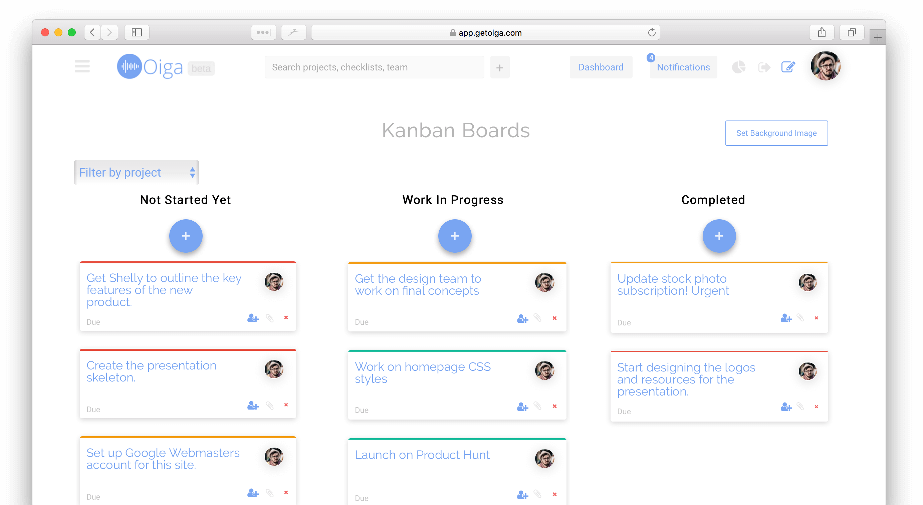Screen dimensions: 923x505
Task: Assign user on 'Get Shelly to outline' card
Action: 253,318
